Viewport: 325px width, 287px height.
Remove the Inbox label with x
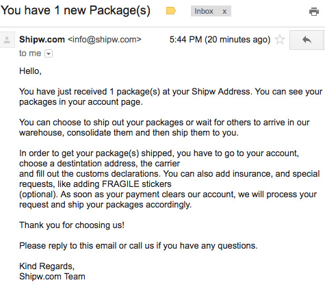(224, 12)
